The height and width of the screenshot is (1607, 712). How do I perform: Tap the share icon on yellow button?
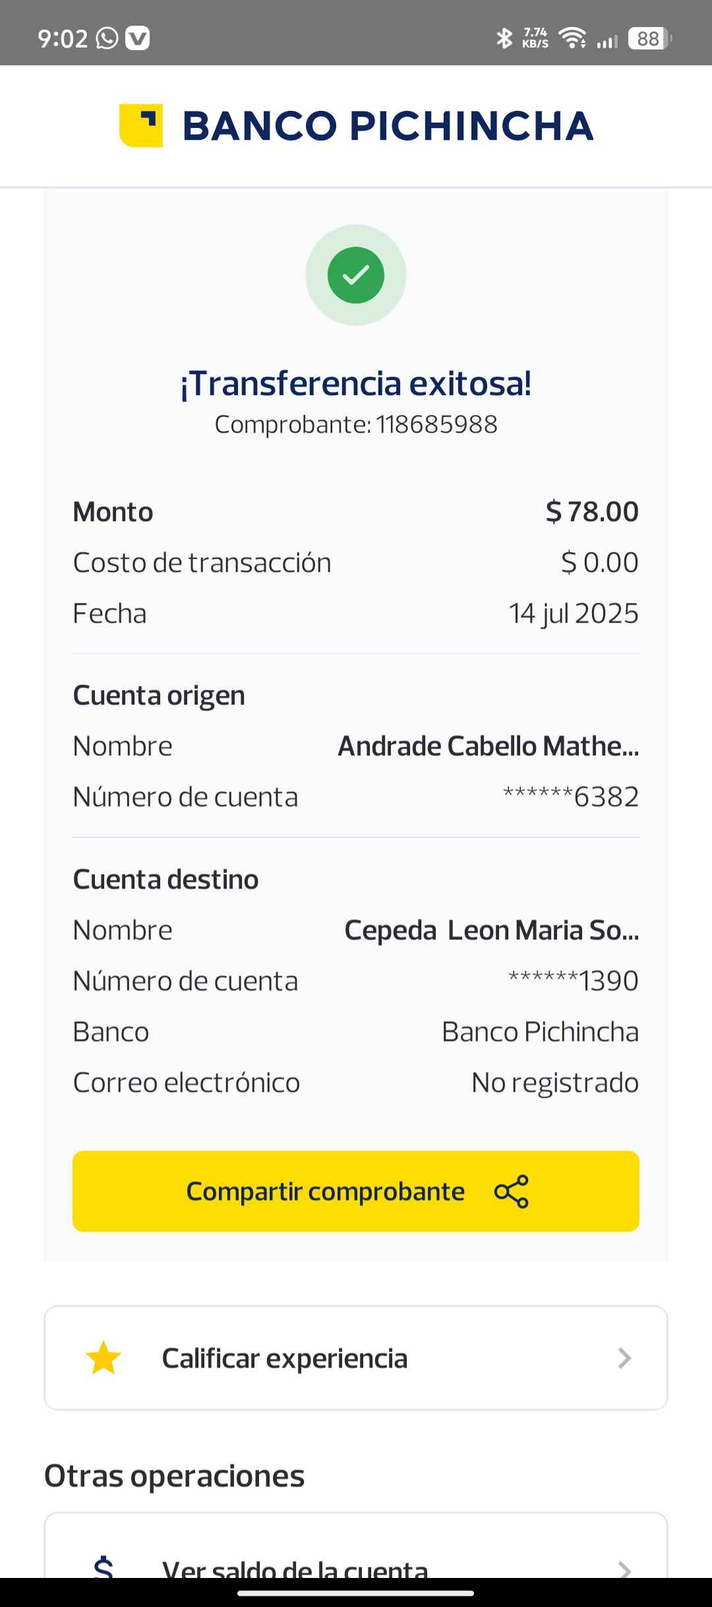[x=512, y=1191]
